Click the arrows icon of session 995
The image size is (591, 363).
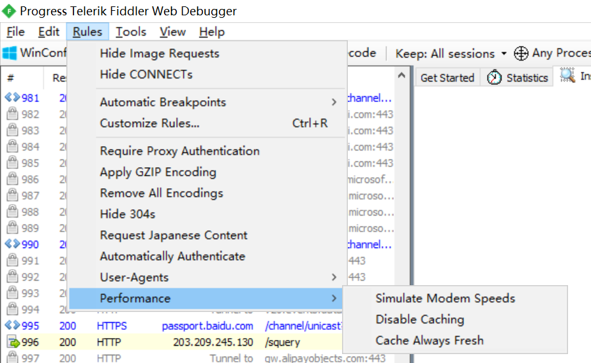coord(12,325)
